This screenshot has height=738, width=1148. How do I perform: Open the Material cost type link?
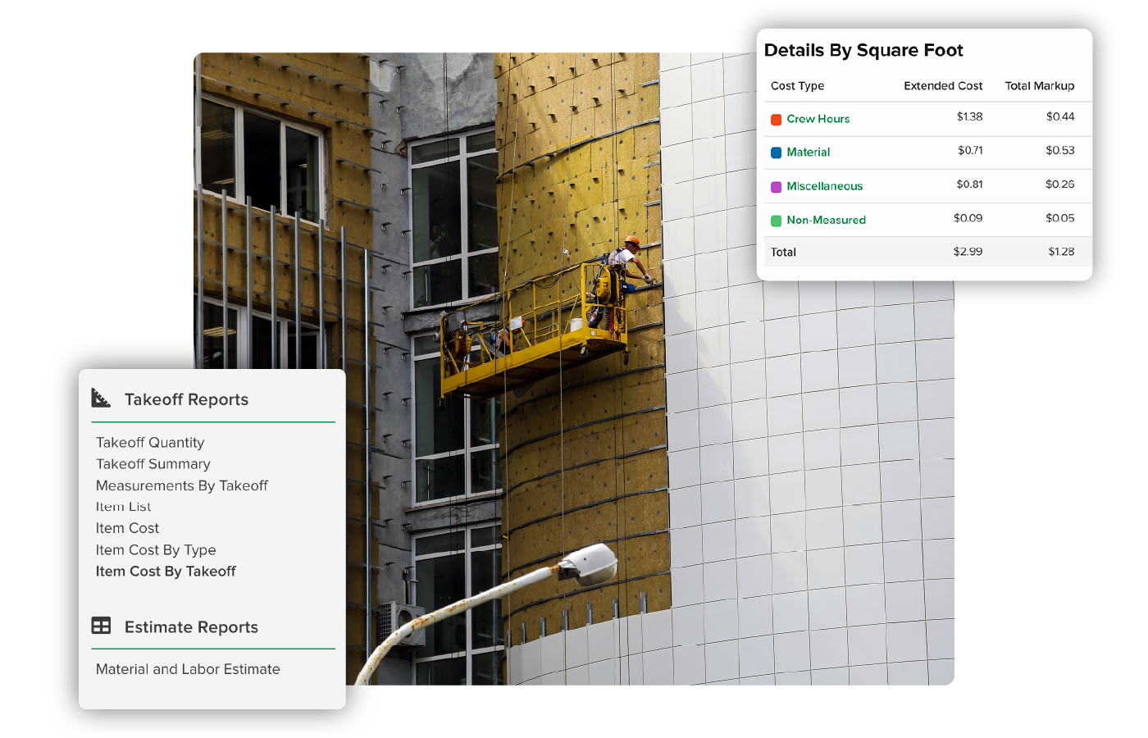(x=808, y=153)
